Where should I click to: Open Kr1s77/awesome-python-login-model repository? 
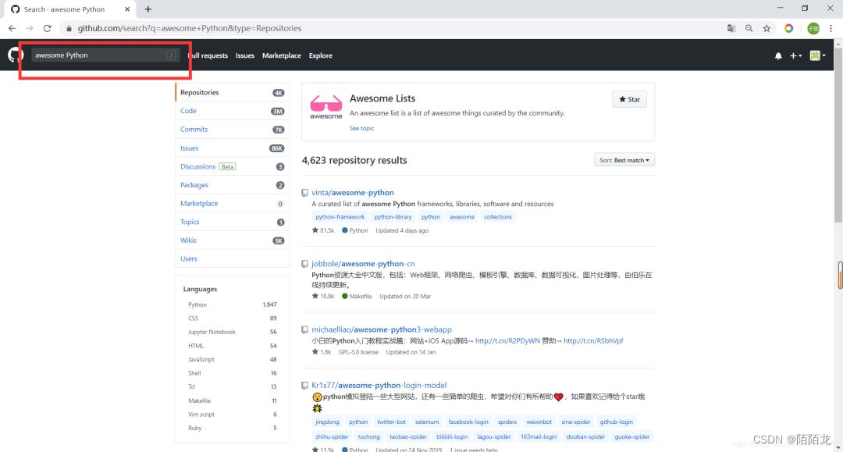[379, 386]
